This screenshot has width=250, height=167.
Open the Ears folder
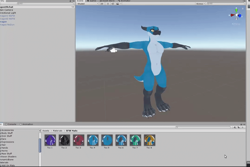point(4,139)
